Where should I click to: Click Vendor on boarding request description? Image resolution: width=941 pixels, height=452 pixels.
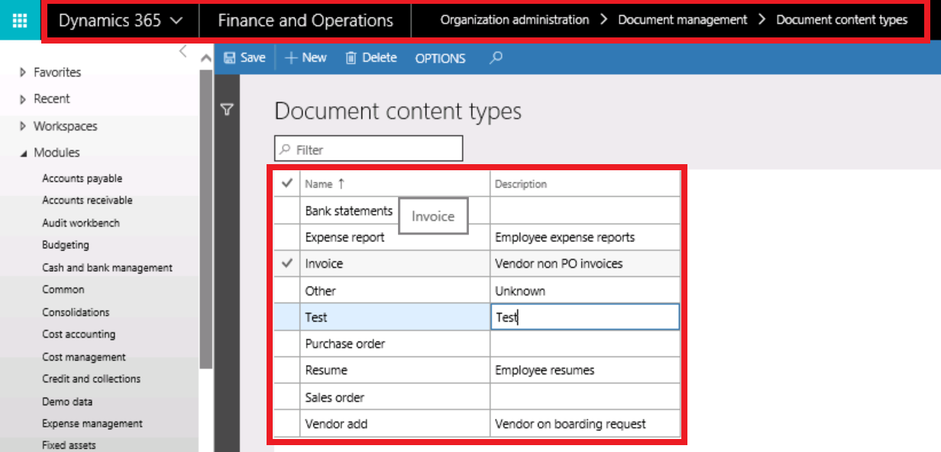point(585,424)
